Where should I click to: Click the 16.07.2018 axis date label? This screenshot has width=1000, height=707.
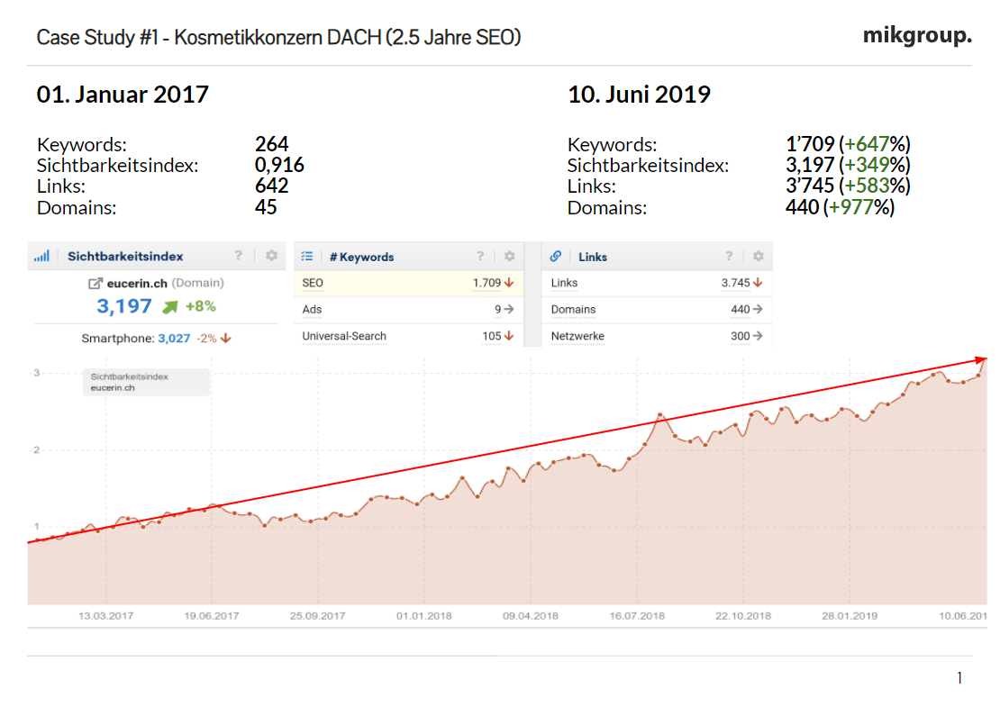click(637, 616)
